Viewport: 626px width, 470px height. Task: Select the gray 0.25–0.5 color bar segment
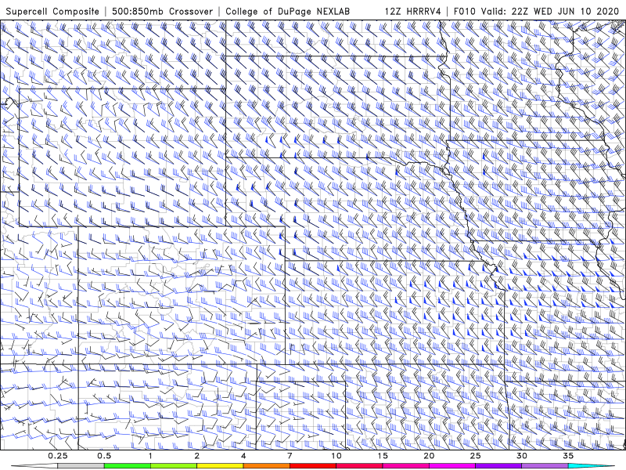pyautogui.click(x=81, y=466)
